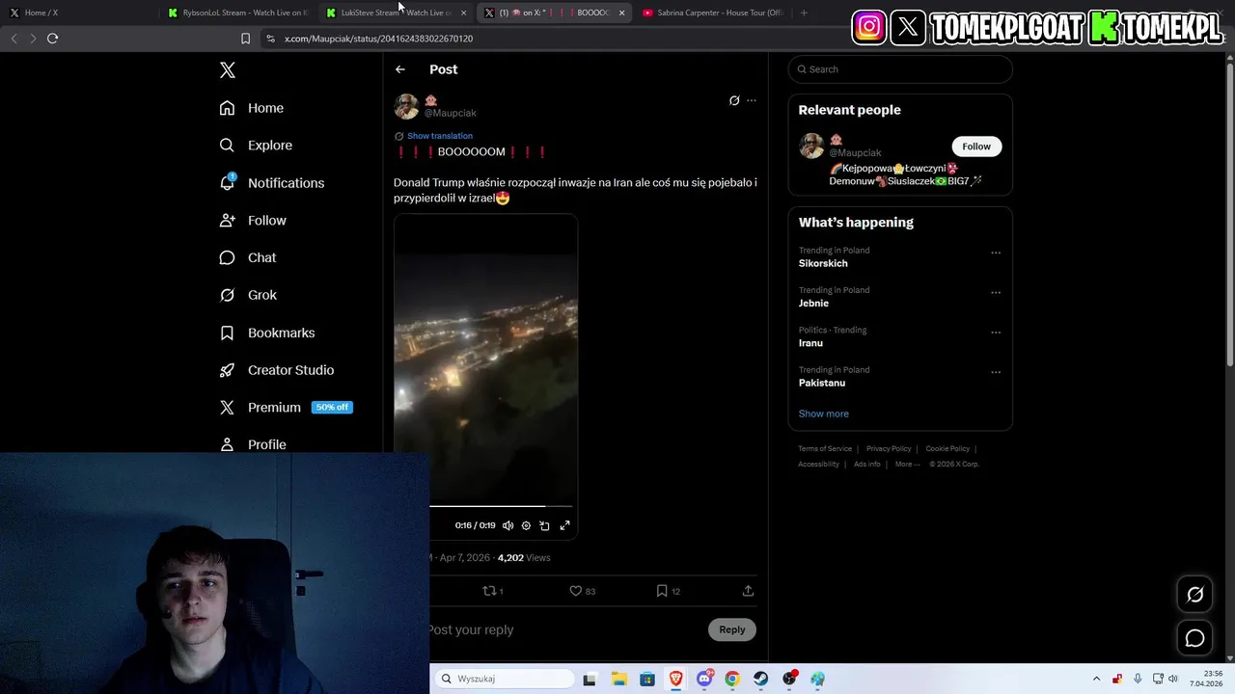This screenshot has width=1235, height=694.
Task: Click the back arrow next to Post
Action: 400,69
